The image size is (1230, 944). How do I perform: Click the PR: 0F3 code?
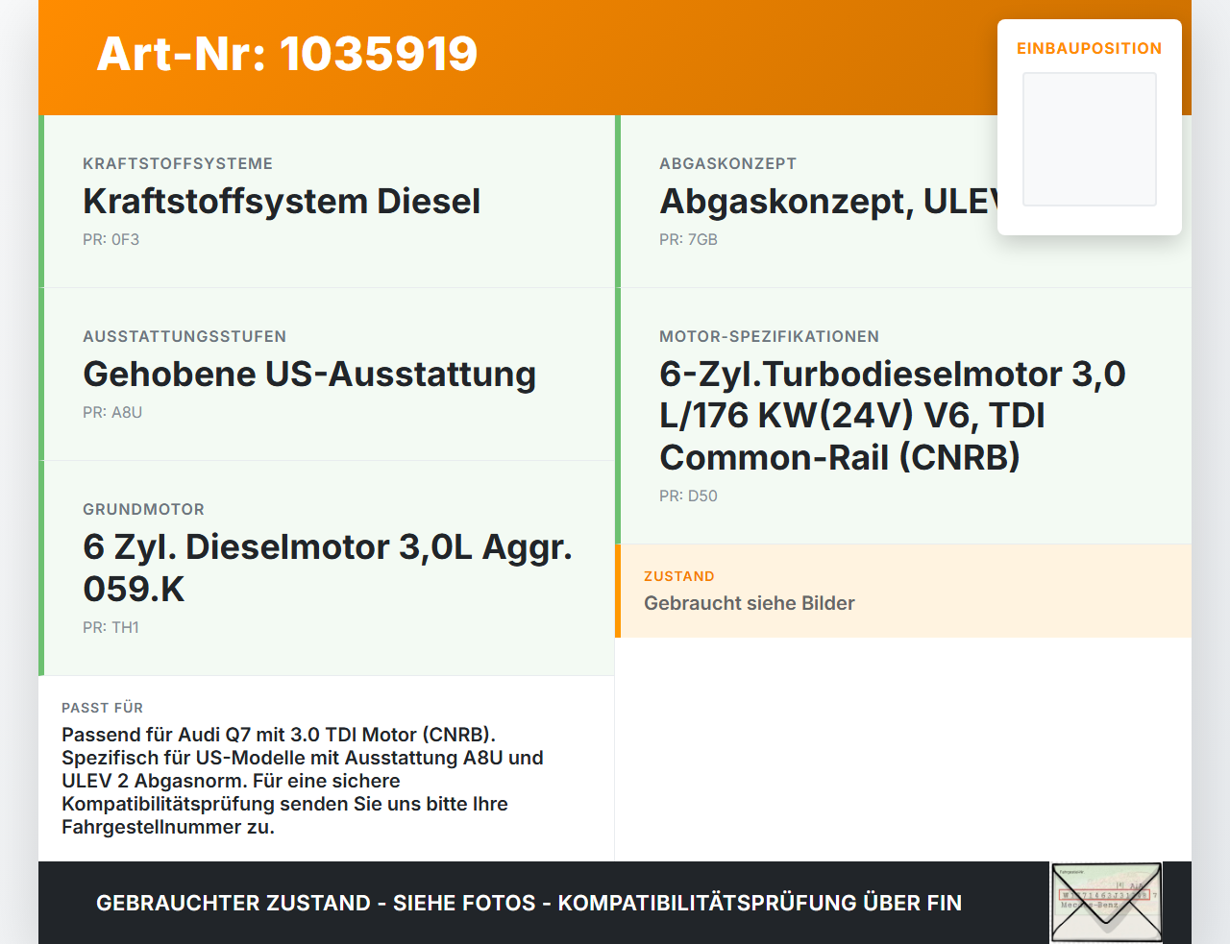click(x=111, y=239)
